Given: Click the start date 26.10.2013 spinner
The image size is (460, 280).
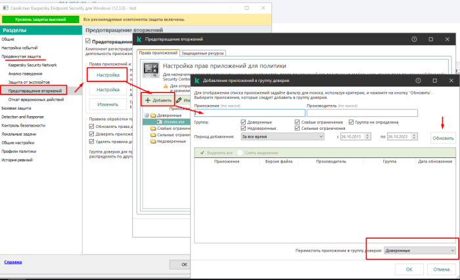Looking at the screenshot, I should point(368,136).
